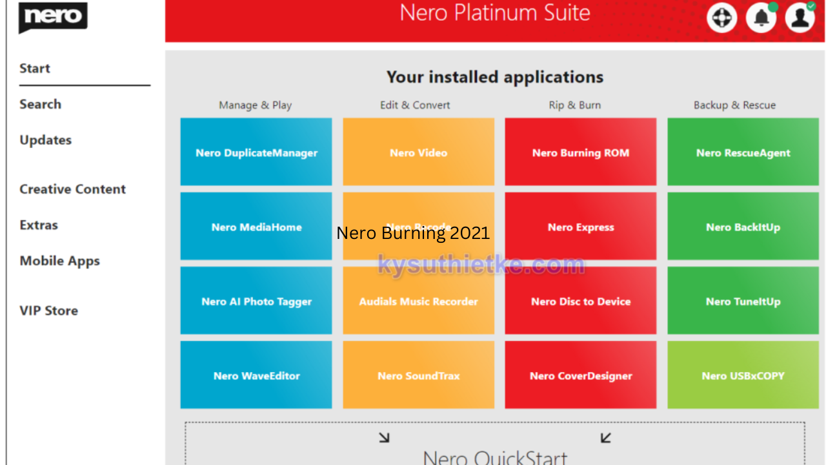Open the Search section in sidebar
Viewport: 826px width, 465px height.
tap(40, 104)
